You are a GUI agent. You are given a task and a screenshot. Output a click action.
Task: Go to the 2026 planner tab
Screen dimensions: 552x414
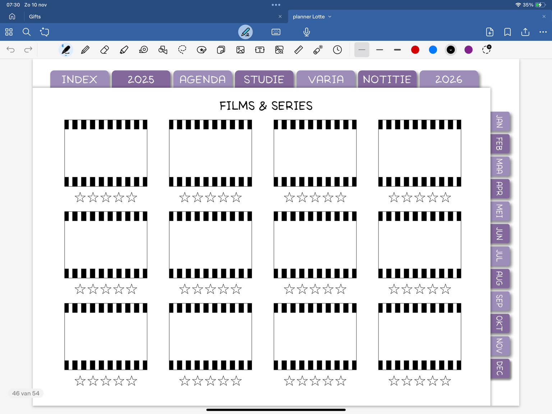449,79
